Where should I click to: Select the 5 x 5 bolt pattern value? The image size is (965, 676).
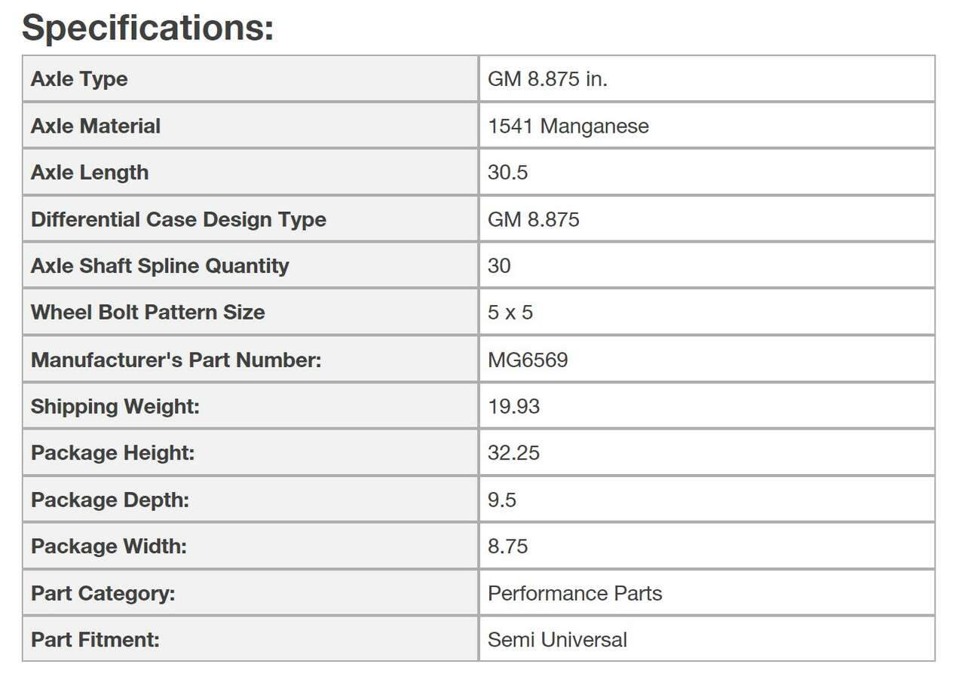point(510,313)
